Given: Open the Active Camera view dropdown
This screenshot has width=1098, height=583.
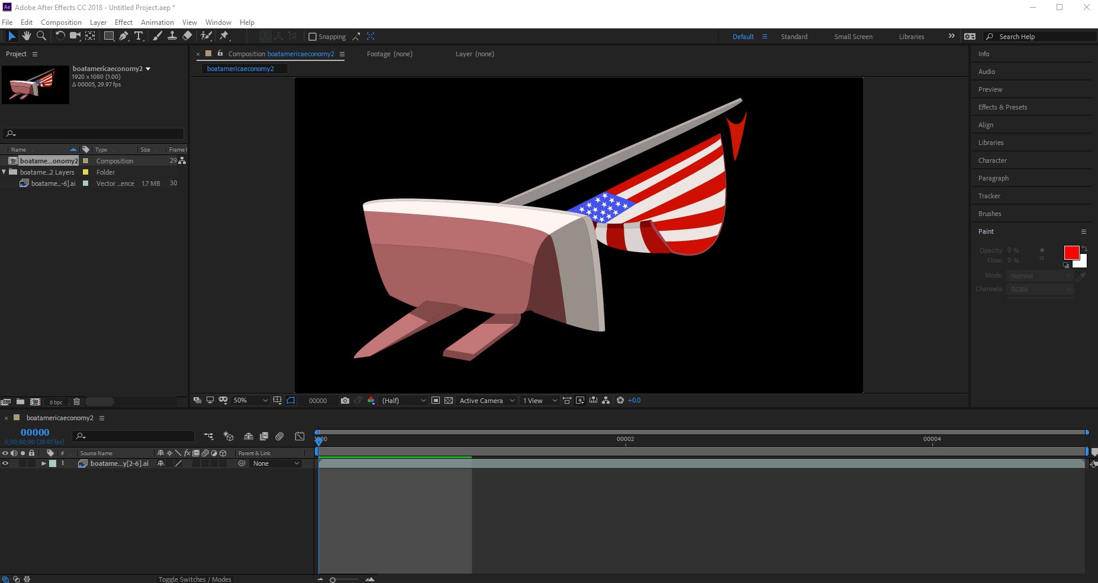Looking at the screenshot, I should 484,400.
